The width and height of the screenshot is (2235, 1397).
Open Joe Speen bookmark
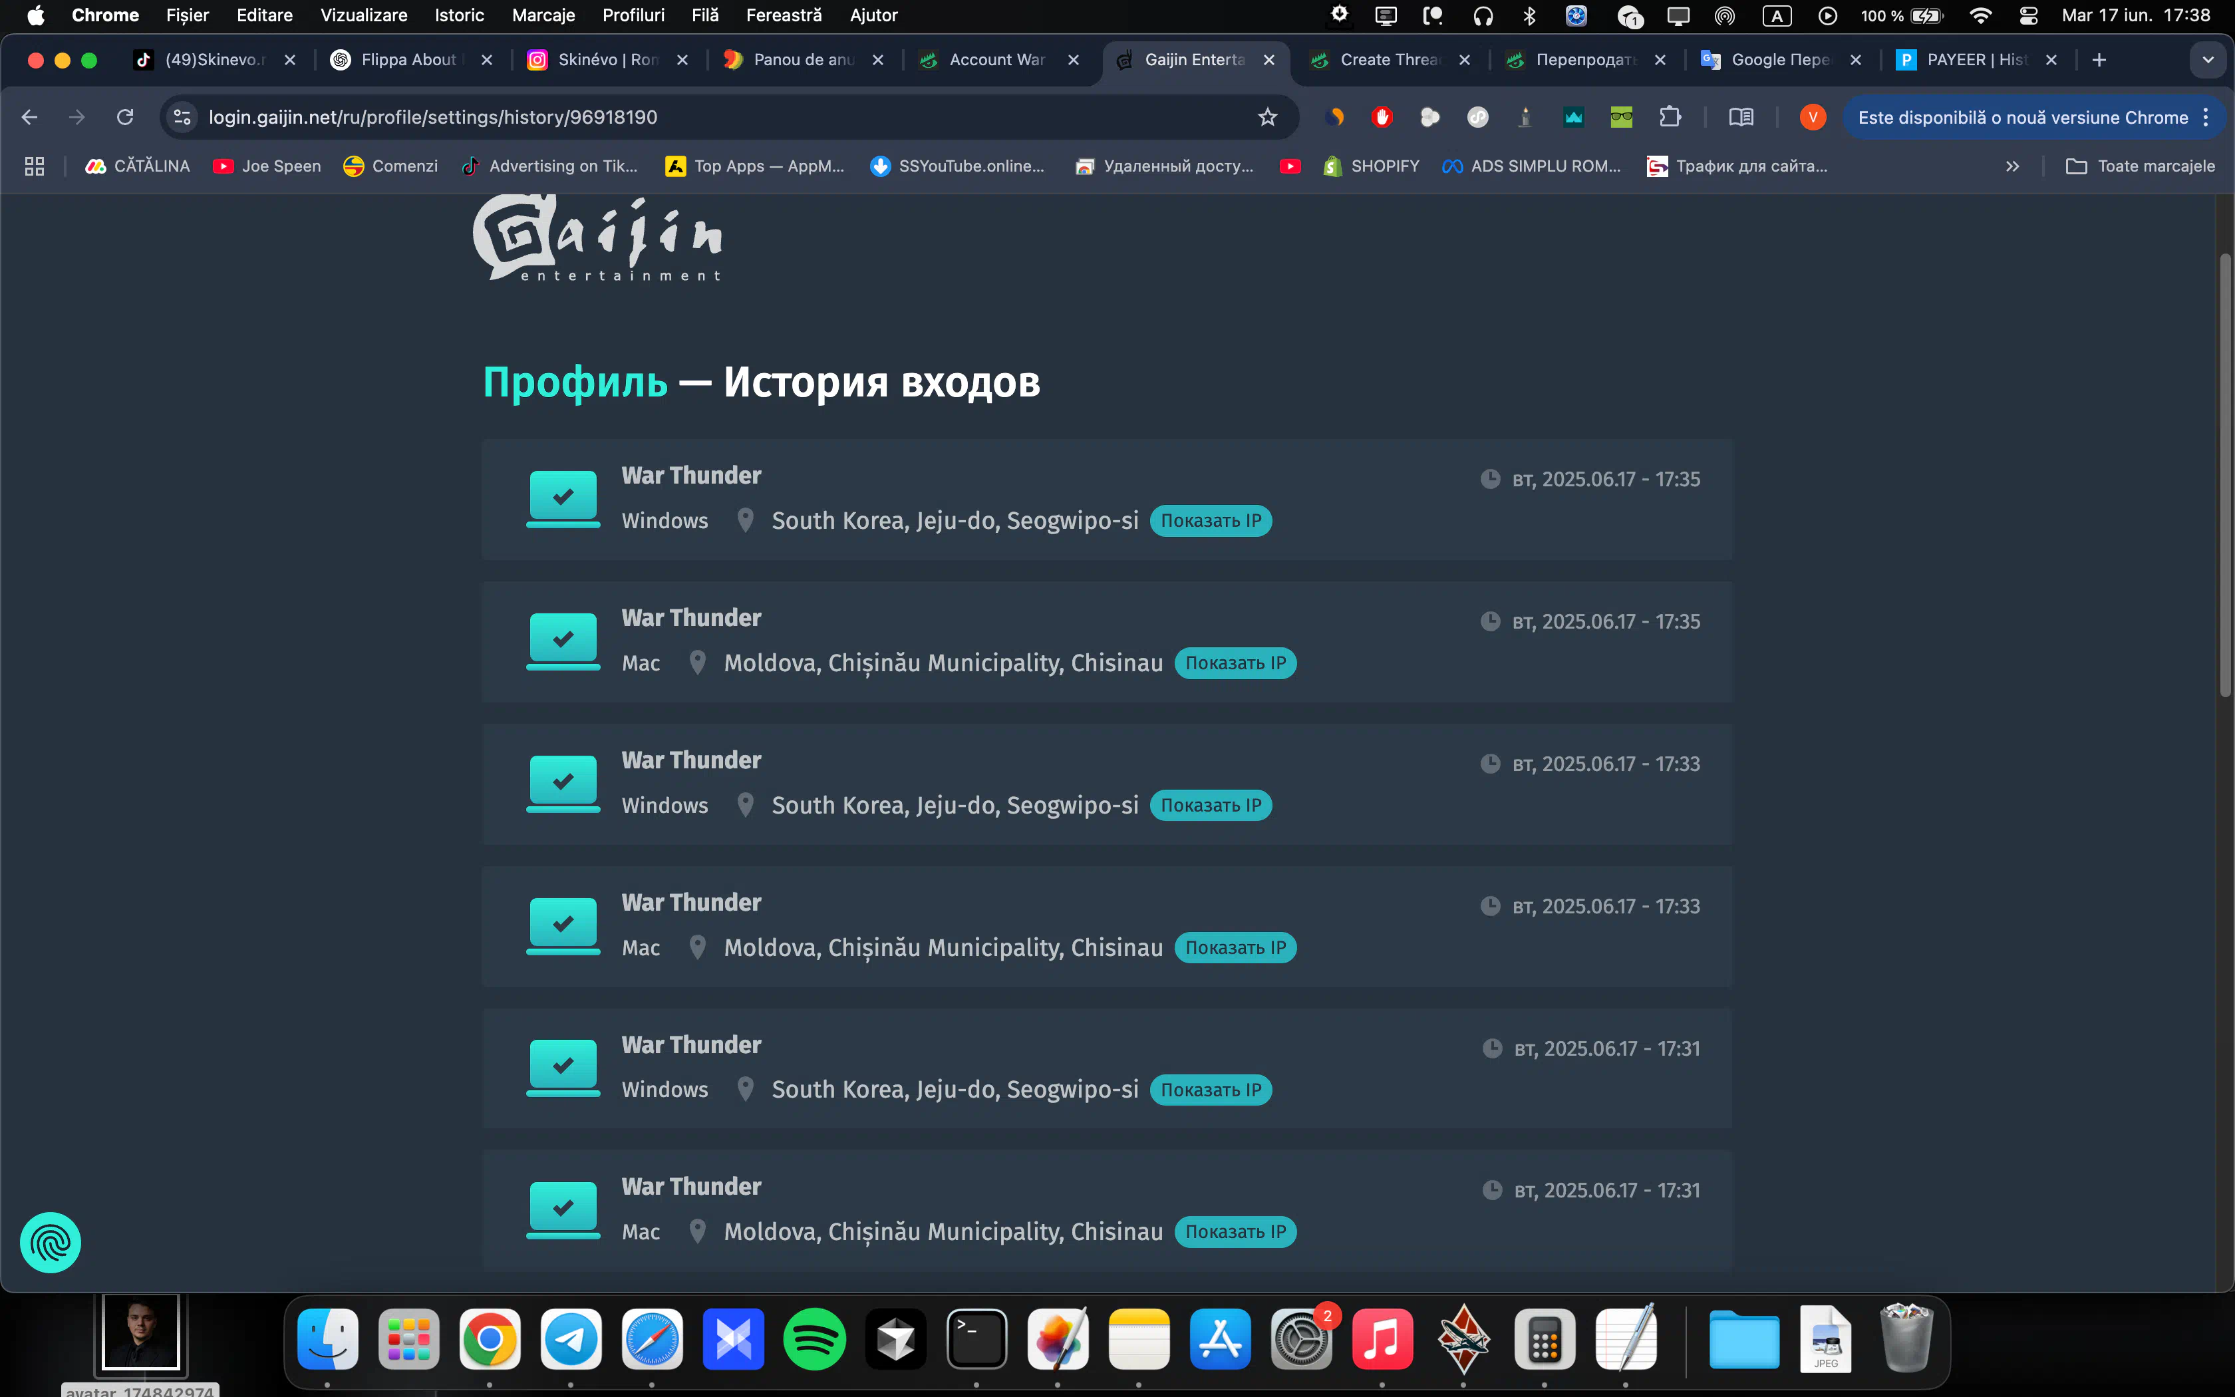click(268, 166)
